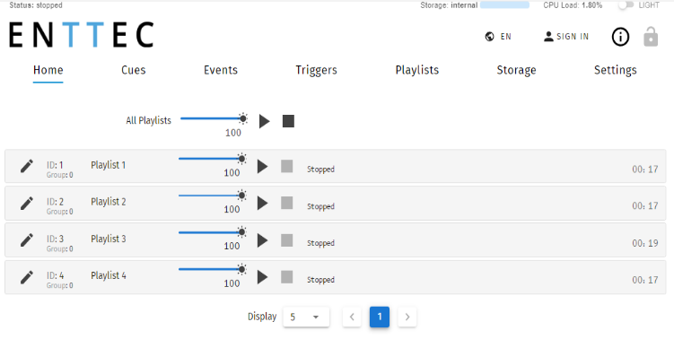Play Playlist 2
The image size is (674, 348).
coord(262,204)
